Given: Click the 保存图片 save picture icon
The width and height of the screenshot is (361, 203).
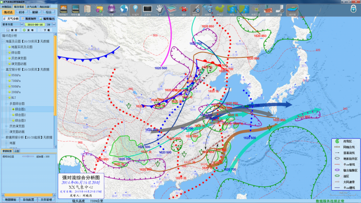Looking at the screenshot, I should (63, 10).
